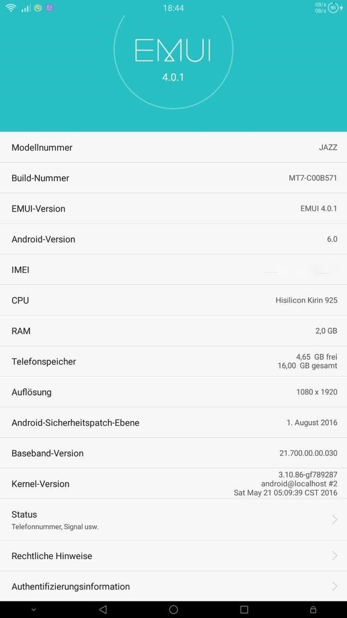Tap the Back navigation triangle icon

pos(103,609)
